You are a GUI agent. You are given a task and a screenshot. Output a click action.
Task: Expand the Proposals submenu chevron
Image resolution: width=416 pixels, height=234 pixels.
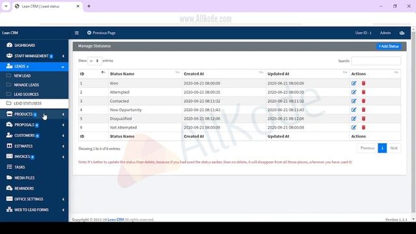tap(63, 125)
